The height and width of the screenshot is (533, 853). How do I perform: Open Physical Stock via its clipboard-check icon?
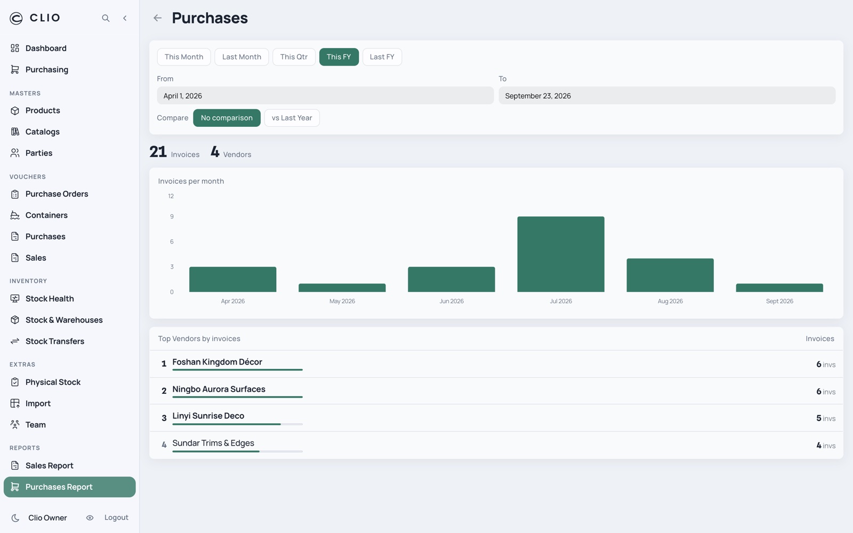[x=15, y=382]
